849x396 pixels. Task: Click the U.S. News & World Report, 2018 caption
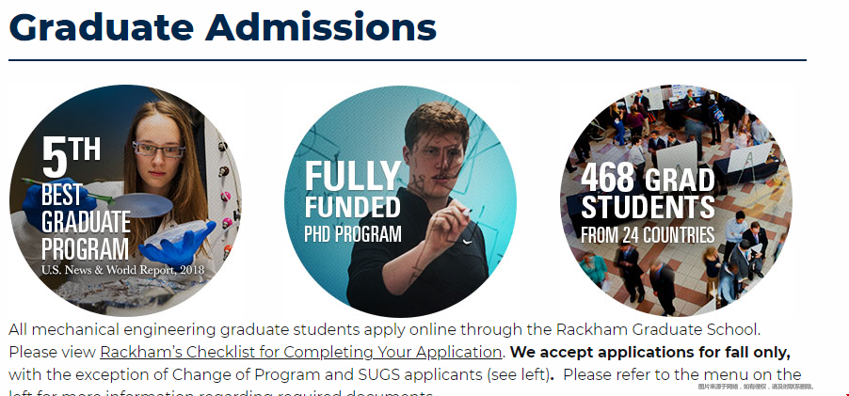pyautogui.click(x=123, y=269)
